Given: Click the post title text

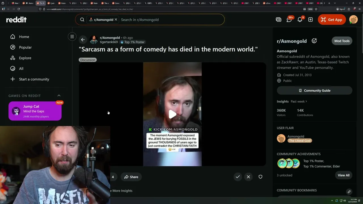Looking at the screenshot, I should point(168,49).
